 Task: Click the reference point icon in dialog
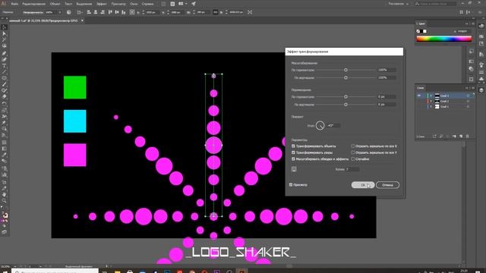[294, 169]
